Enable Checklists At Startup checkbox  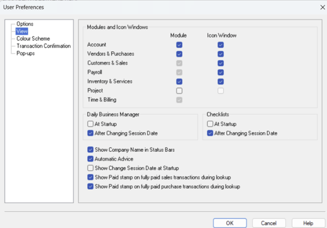[210, 124]
